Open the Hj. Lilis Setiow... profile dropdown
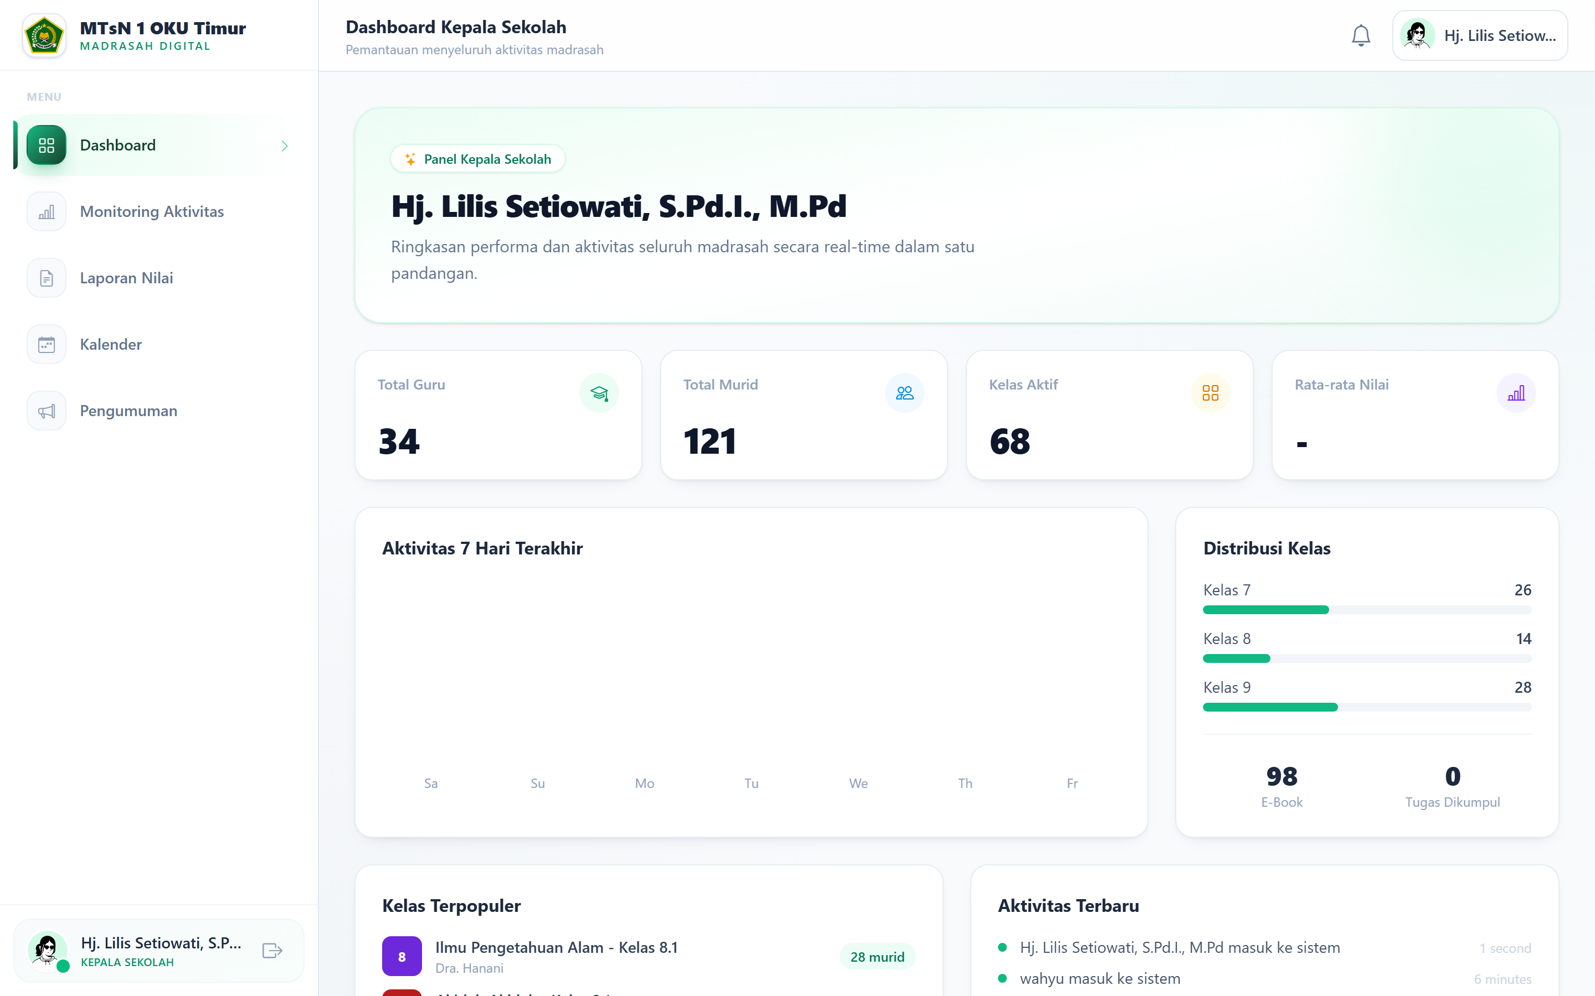 (1480, 35)
